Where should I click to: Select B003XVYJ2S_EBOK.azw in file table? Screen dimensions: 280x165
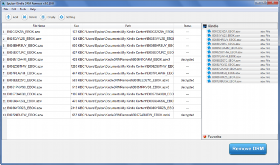click(x=24, y=39)
